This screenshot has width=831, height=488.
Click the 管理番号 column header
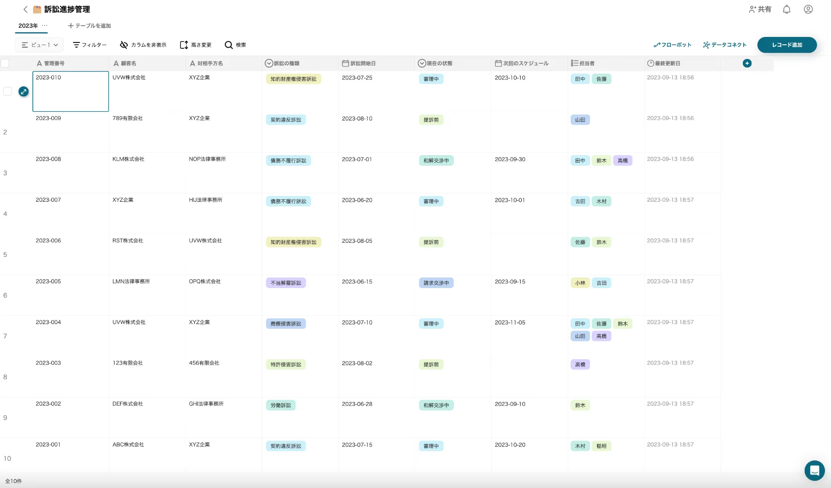pos(71,63)
